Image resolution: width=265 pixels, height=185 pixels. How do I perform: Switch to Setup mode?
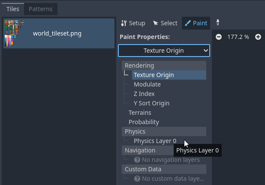pyautogui.click(x=133, y=23)
